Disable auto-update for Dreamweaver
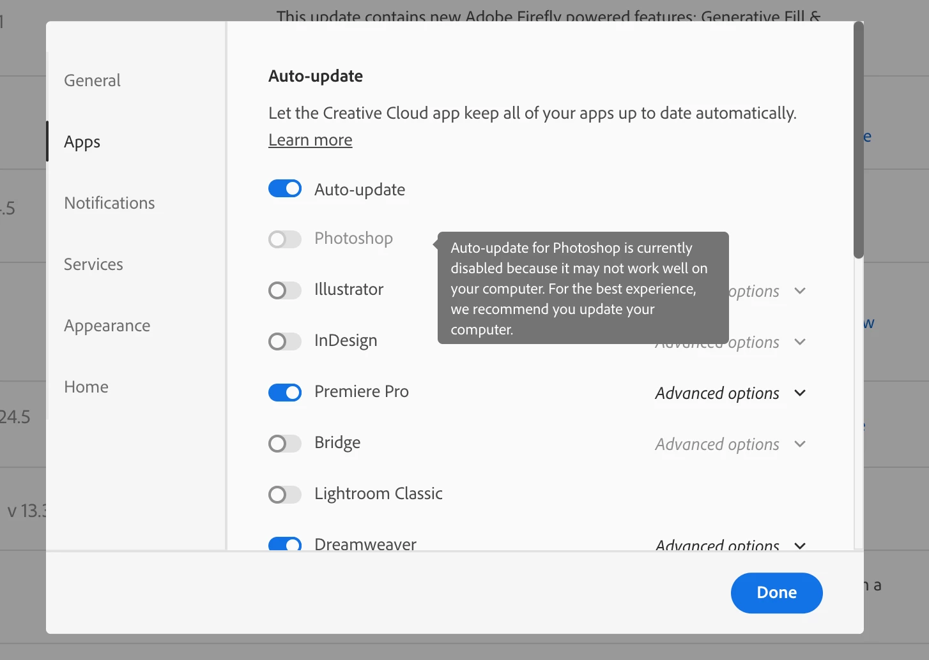This screenshot has width=929, height=660. (285, 544)
